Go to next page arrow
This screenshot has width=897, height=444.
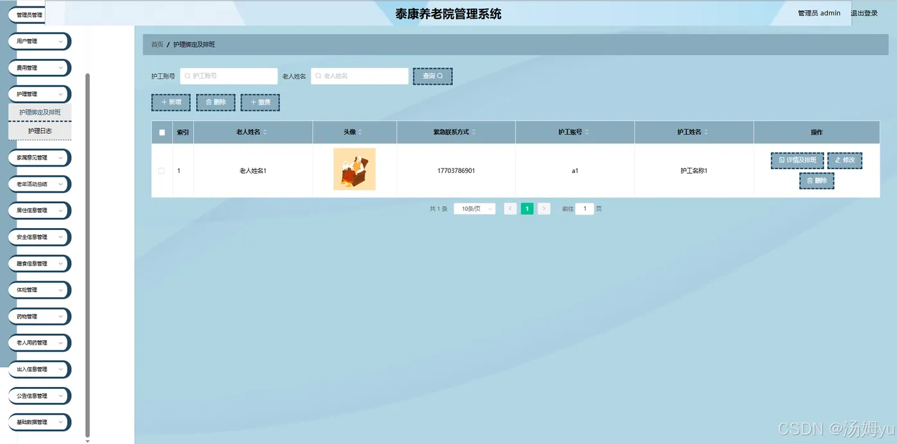[x=544, y=209]
